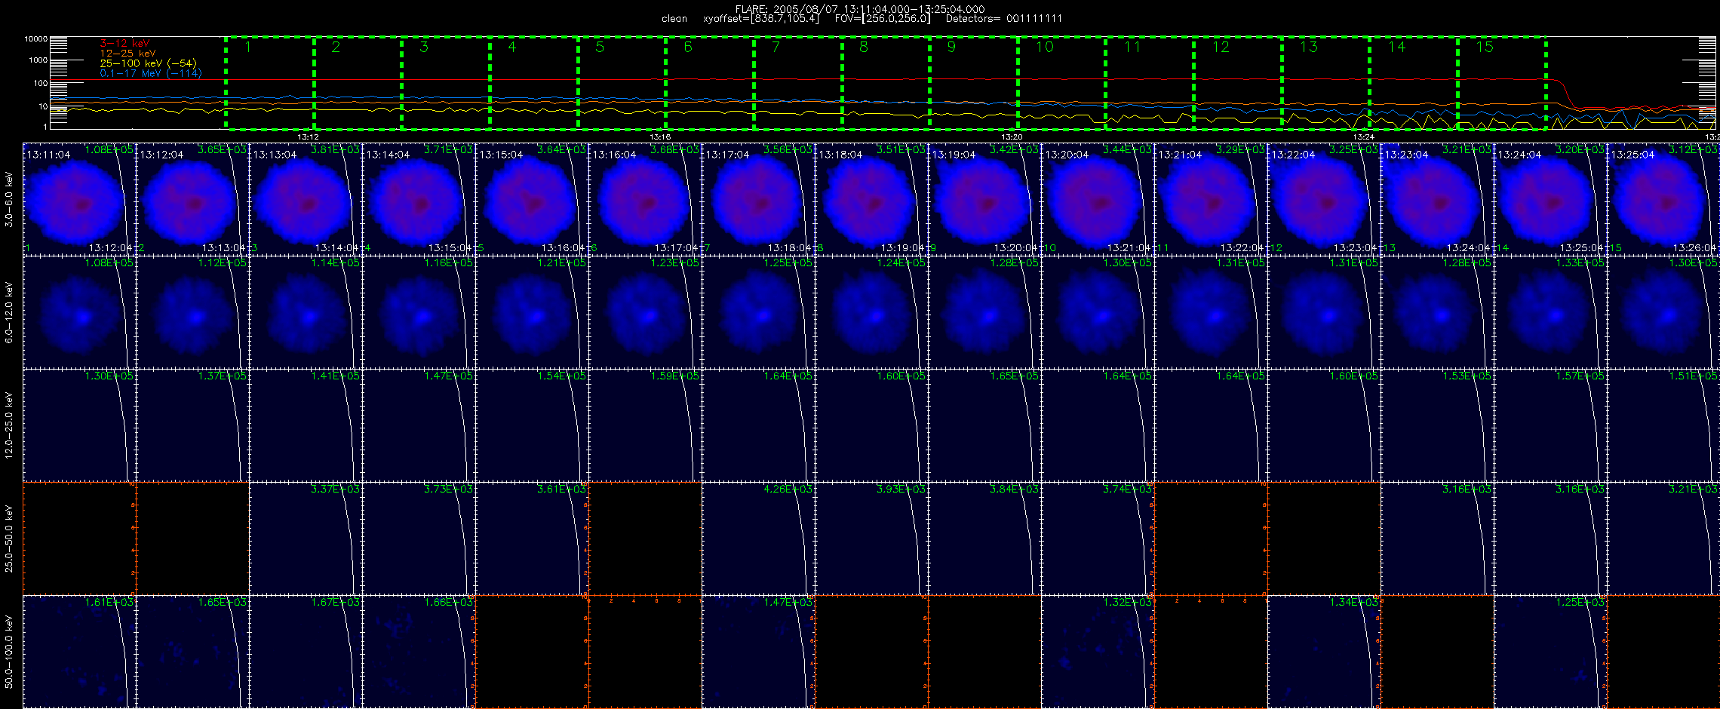This screenshot has height=709, width=1720.
Task: Choose the 50.0-100.0 keV panel with peak 1.61E+03
Action: click(79, 652)
